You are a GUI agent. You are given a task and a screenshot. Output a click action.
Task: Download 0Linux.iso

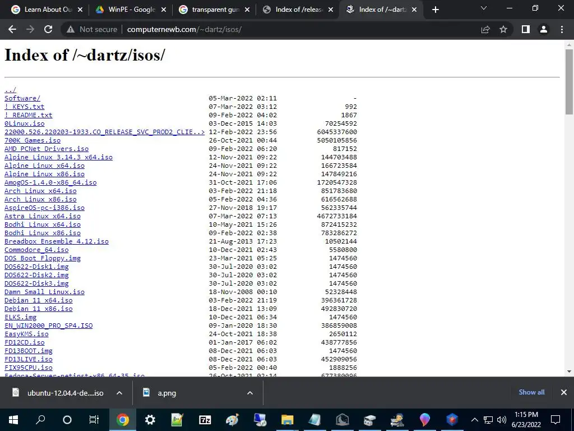click(24, 123)
